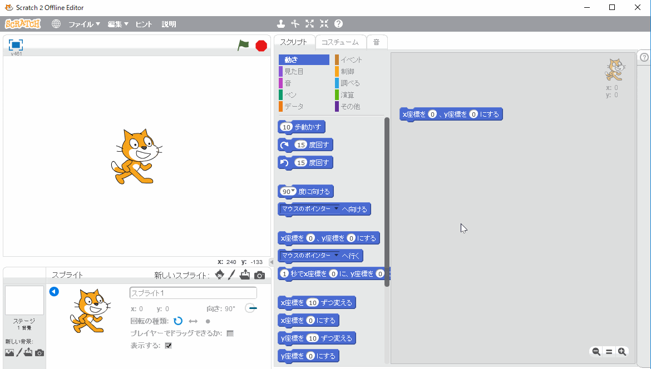651x369 pixels.
Task: Click the blue back arrow in sprite info
Action: [54, 291]
